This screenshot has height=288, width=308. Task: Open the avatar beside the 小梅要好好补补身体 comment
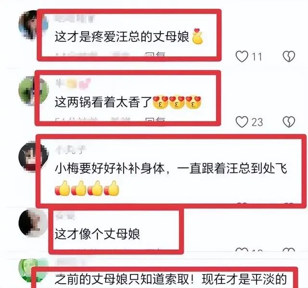click(x=33, y=157)
